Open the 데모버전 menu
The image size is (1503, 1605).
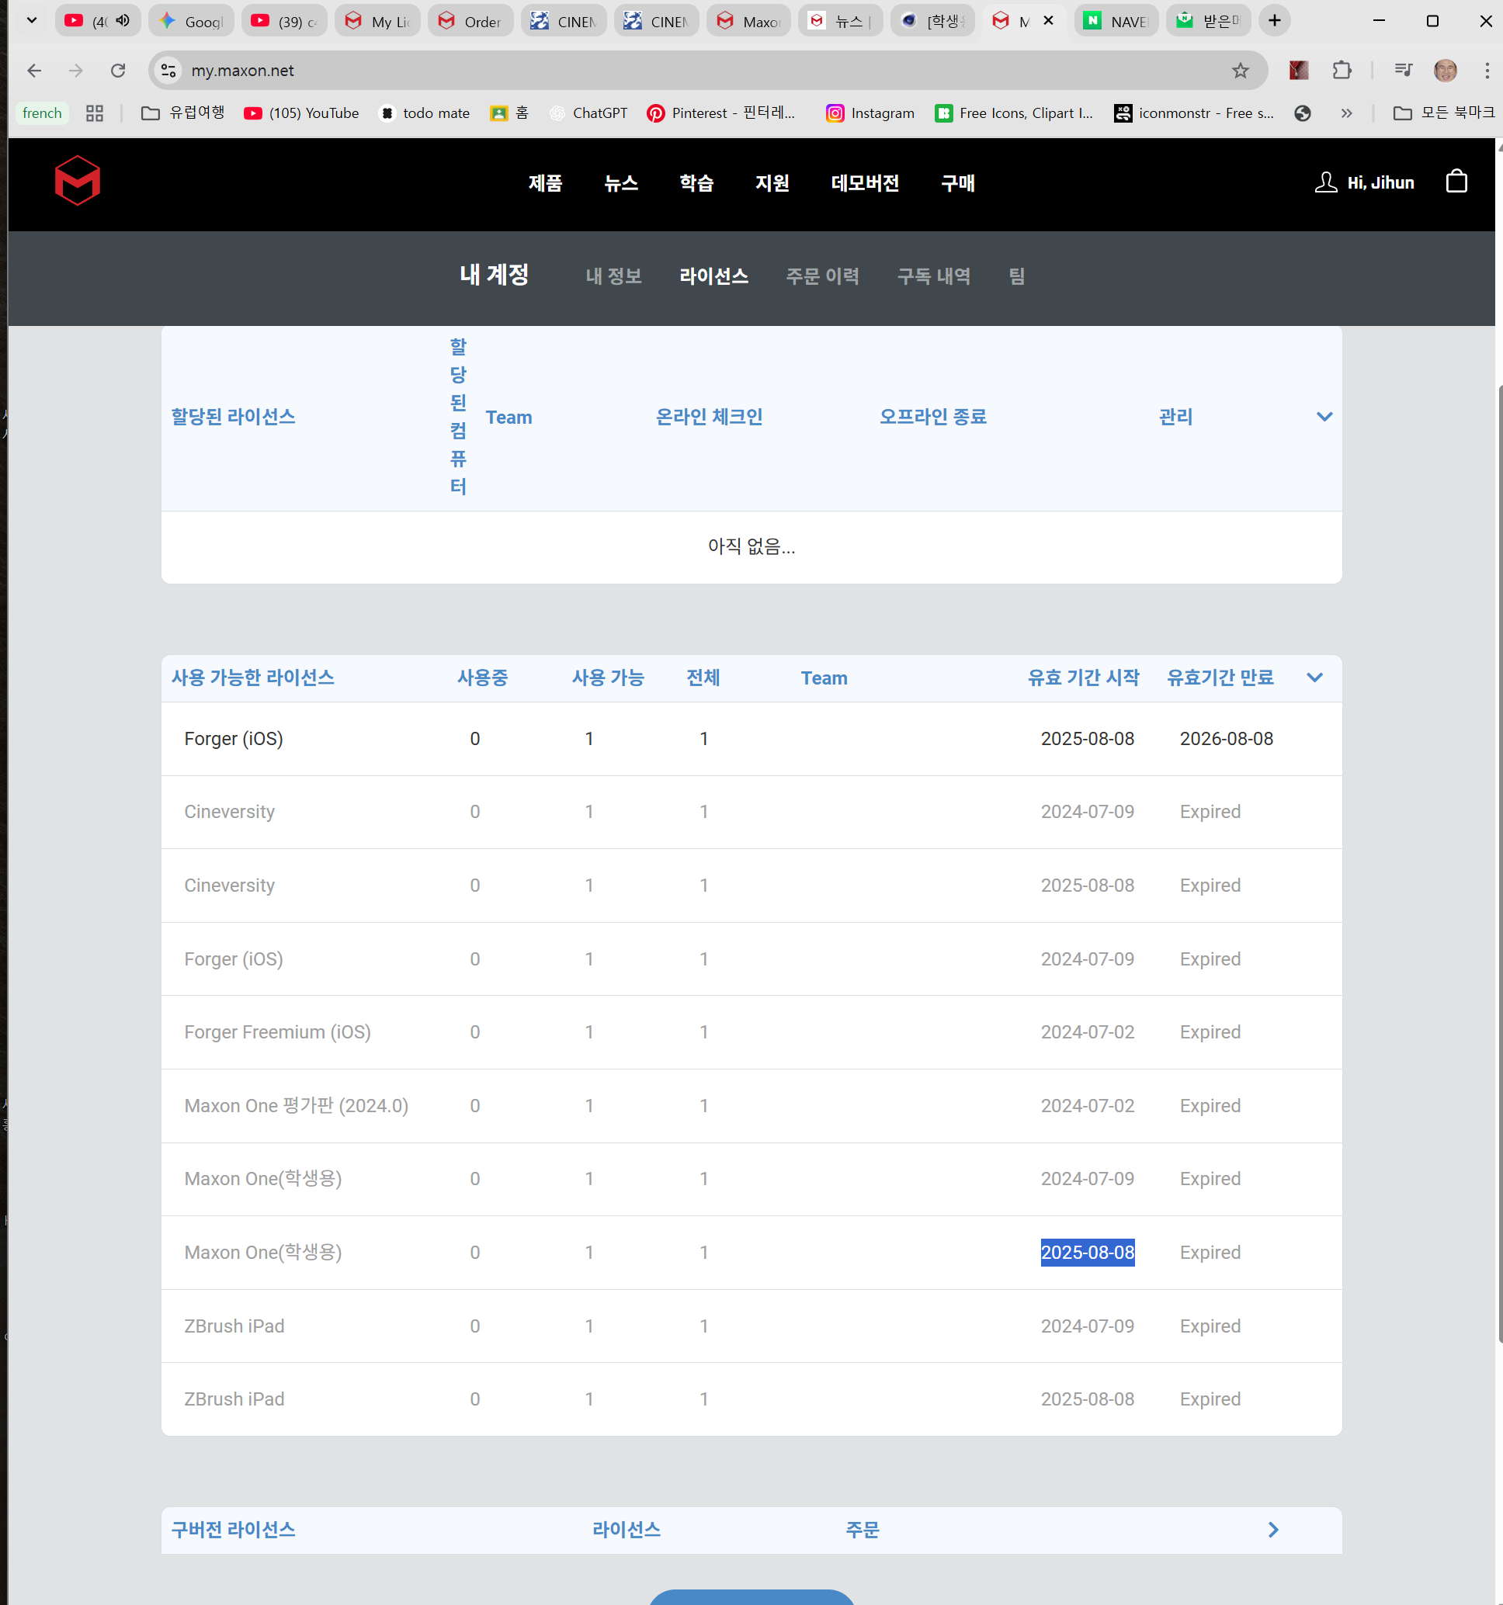click(864, 183)
